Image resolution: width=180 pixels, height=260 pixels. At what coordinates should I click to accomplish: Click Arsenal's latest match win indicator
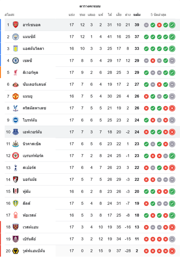pyautogui.click(x=172, y=25)
